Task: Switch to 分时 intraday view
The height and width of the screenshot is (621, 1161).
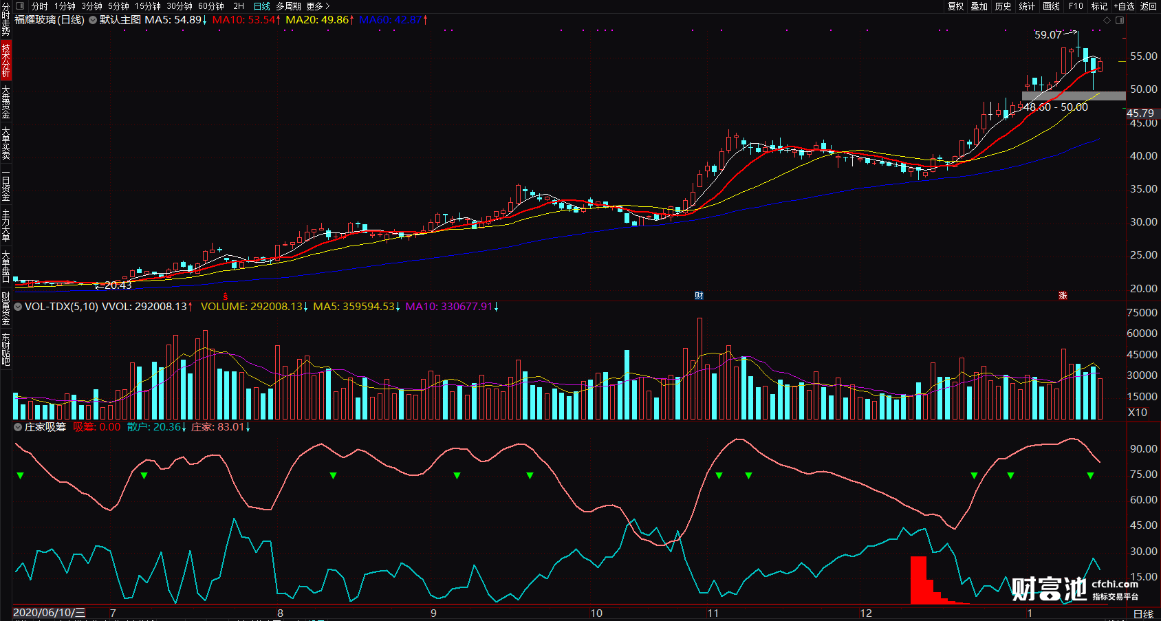Action: (40, 6)
